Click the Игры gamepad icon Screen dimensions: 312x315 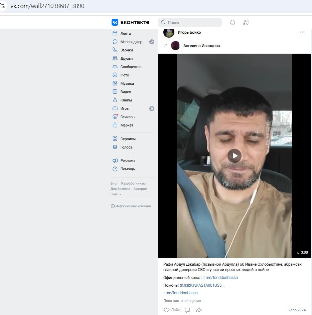click(x=115, y=108)
